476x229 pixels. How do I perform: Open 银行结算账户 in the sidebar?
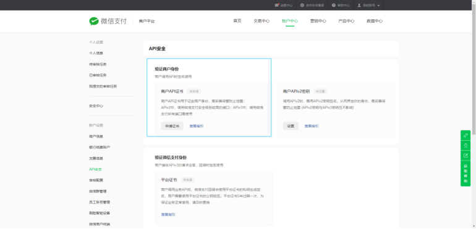100,148
